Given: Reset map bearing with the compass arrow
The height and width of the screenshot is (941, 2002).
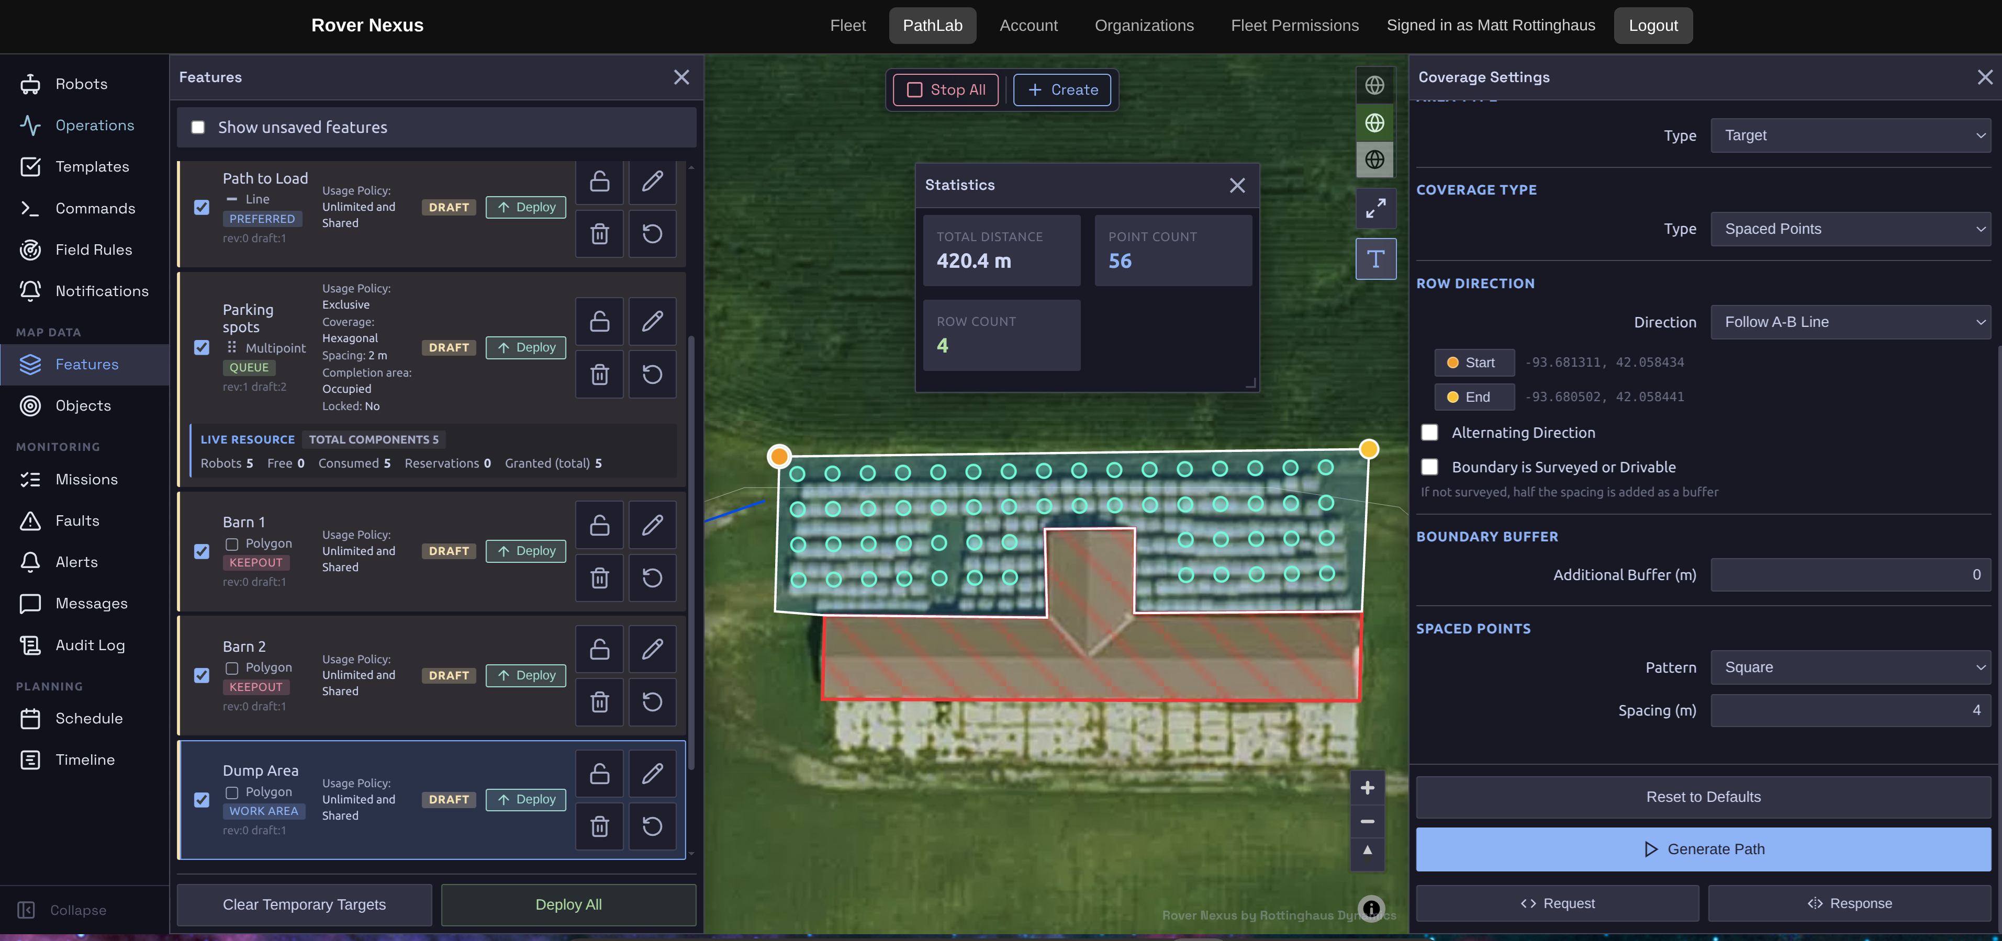Looking at the screenshot, I should (x=1367, y=851).
